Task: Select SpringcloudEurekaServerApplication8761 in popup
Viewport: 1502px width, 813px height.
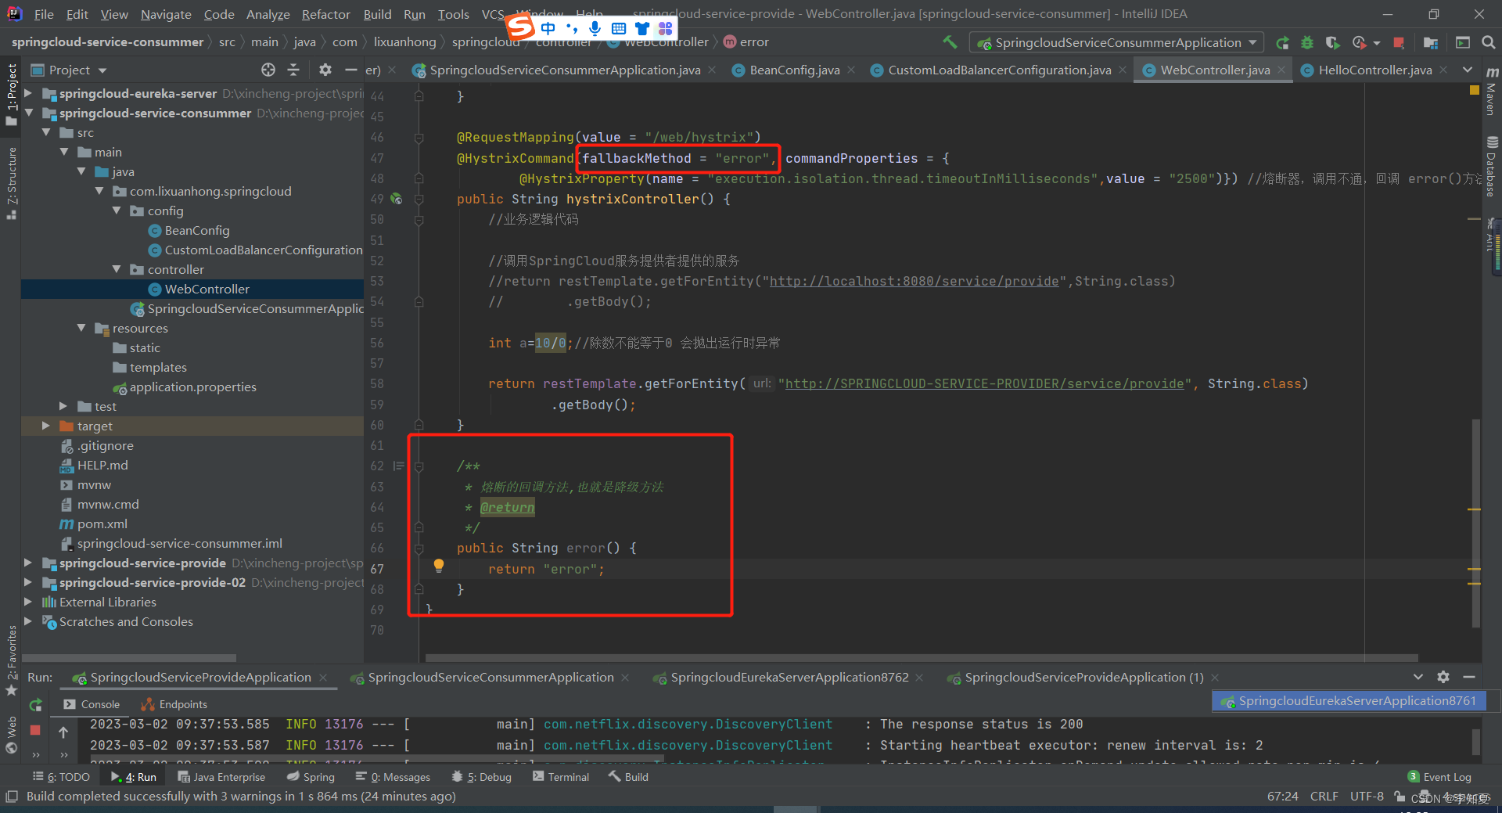Action: [1349, 701]
